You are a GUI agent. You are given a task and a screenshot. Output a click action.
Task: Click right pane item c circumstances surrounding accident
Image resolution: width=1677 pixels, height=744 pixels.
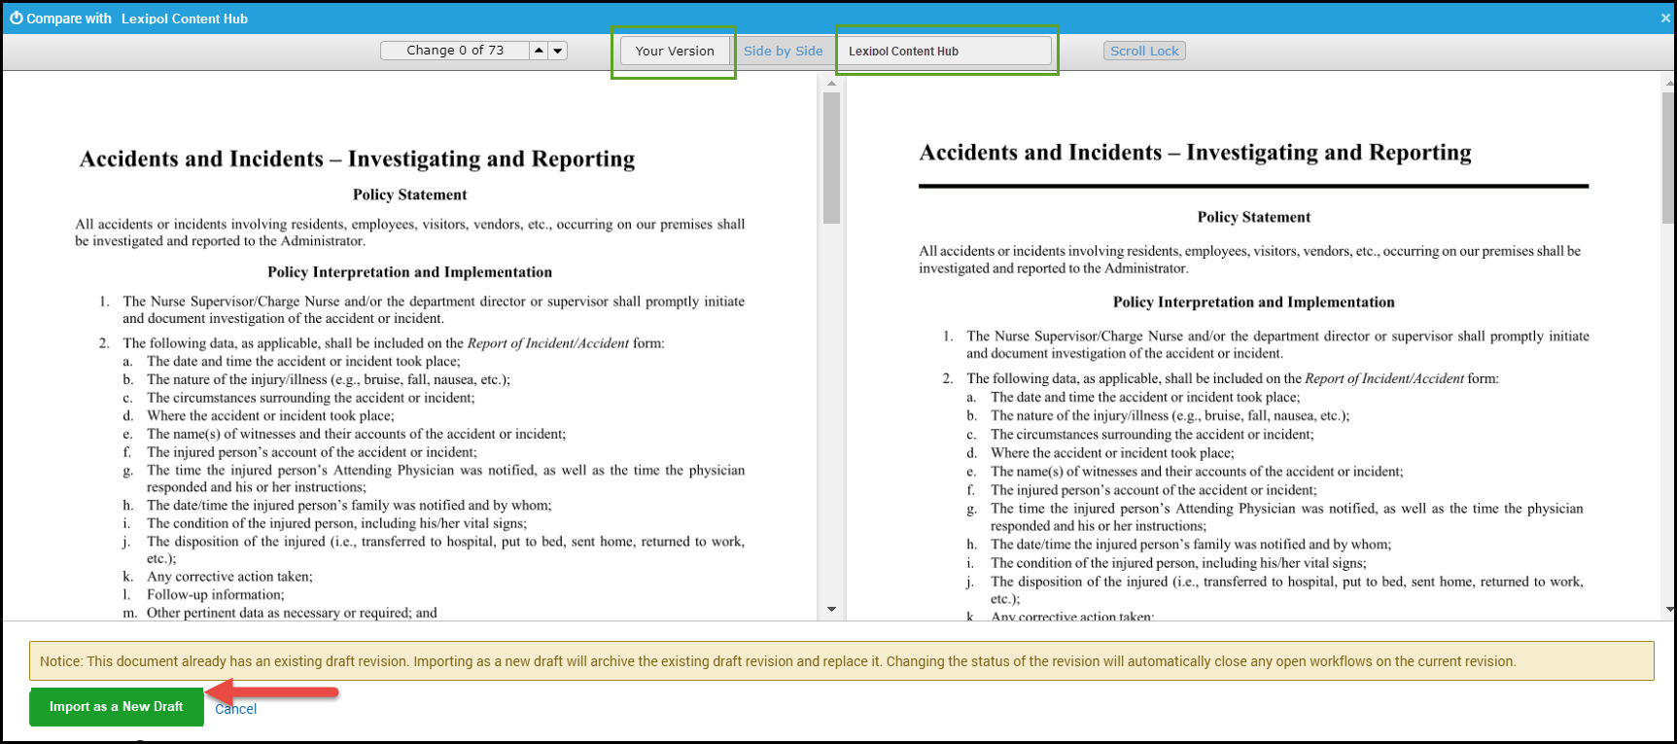tap(1152, 435)
